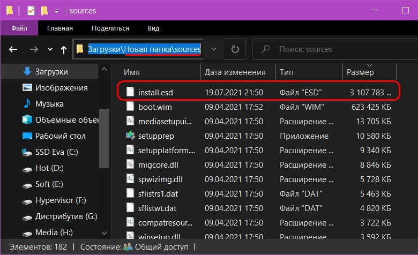Expand the recent locations dropdown arrow
418x255 pixels.
pyautogui.click(x=50, y=49)
